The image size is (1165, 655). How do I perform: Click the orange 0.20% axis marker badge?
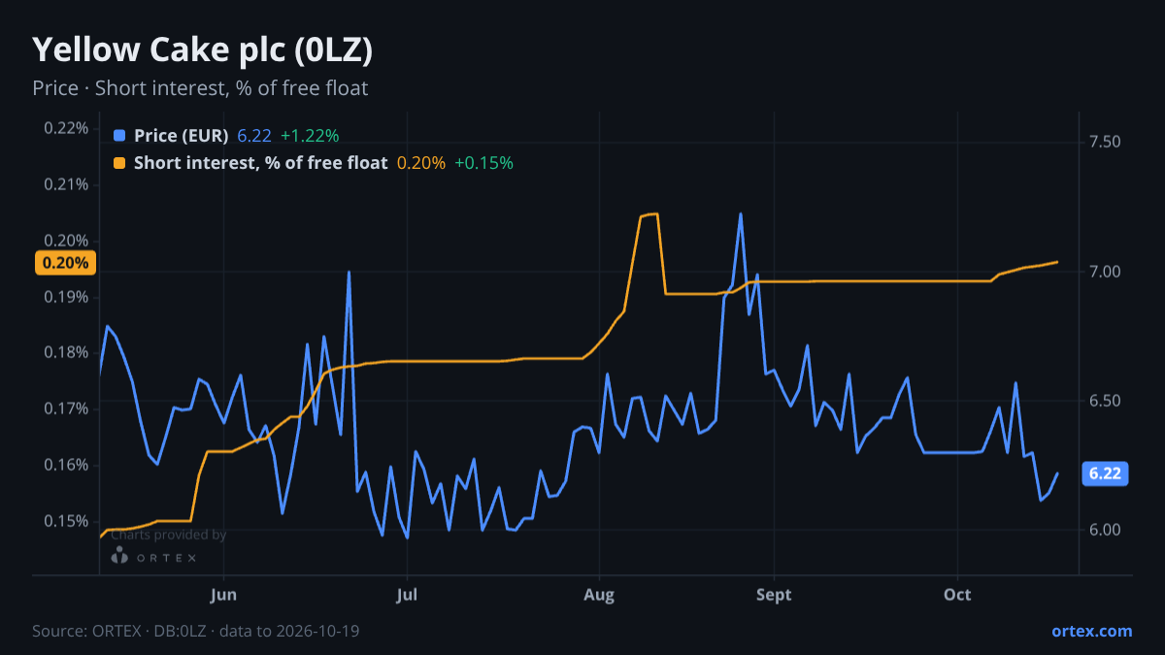pos(65,263)
